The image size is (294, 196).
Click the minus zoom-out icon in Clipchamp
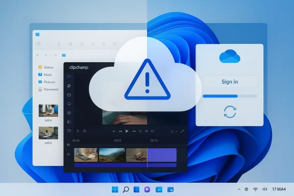pyautogui.click(x=177, y=132)
